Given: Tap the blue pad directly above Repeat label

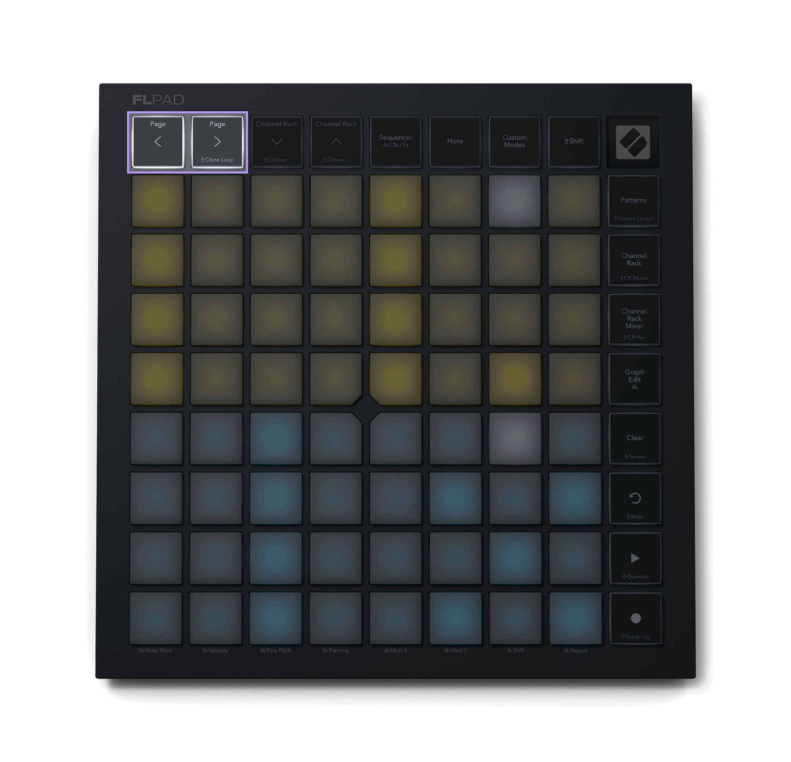Looking at the screenshot, I should 575,618.
